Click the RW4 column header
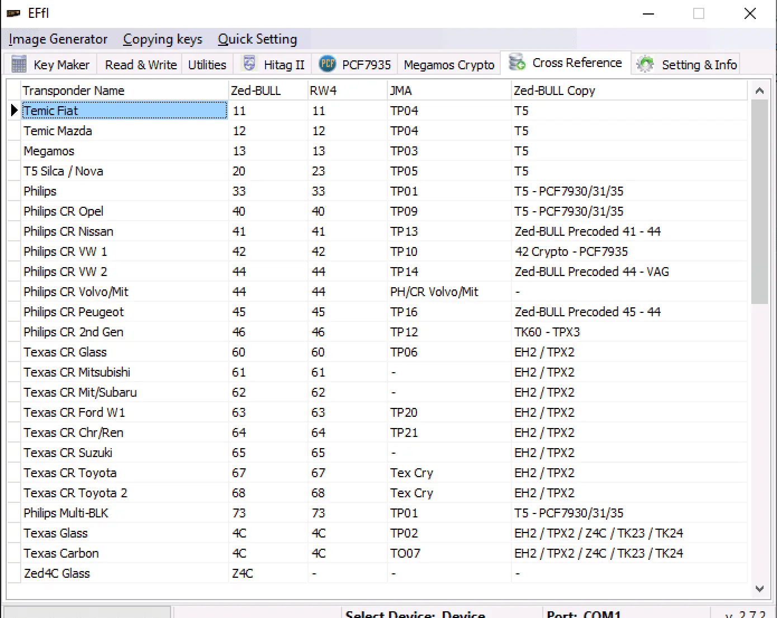 347,91
